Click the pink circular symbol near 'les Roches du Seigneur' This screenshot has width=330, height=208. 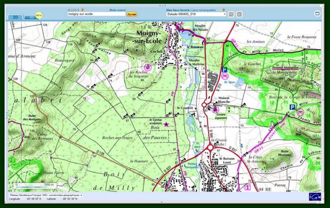tap(147, 67)
